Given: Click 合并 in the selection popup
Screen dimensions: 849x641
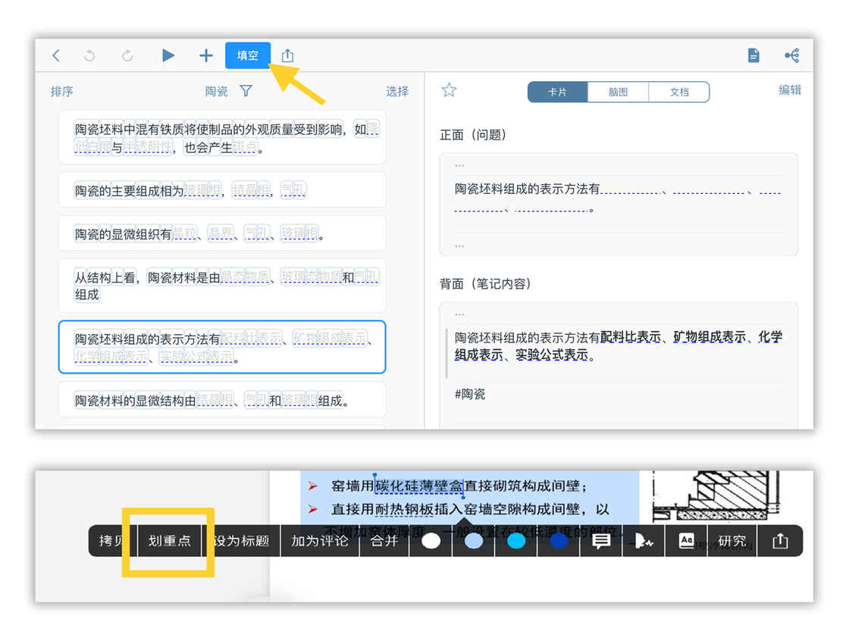Looking at the screenshot, I should pos(384,541).
